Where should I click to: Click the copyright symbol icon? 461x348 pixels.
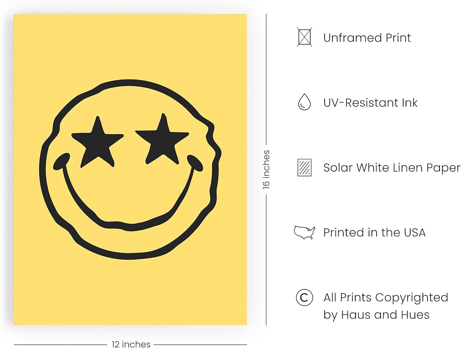click(x=304, y=297)
